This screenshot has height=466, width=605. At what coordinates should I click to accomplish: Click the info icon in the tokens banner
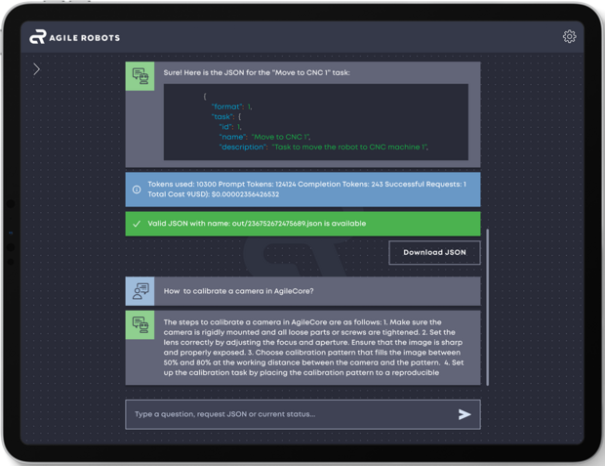(137, 190)
